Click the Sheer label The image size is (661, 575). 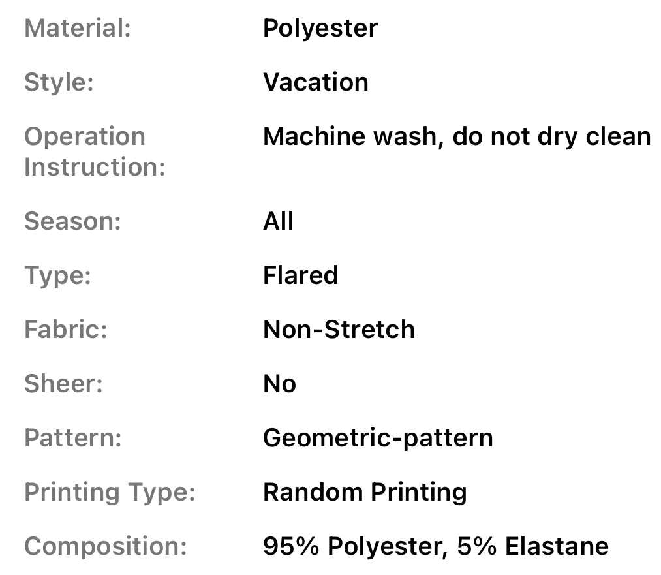point(63,384)
